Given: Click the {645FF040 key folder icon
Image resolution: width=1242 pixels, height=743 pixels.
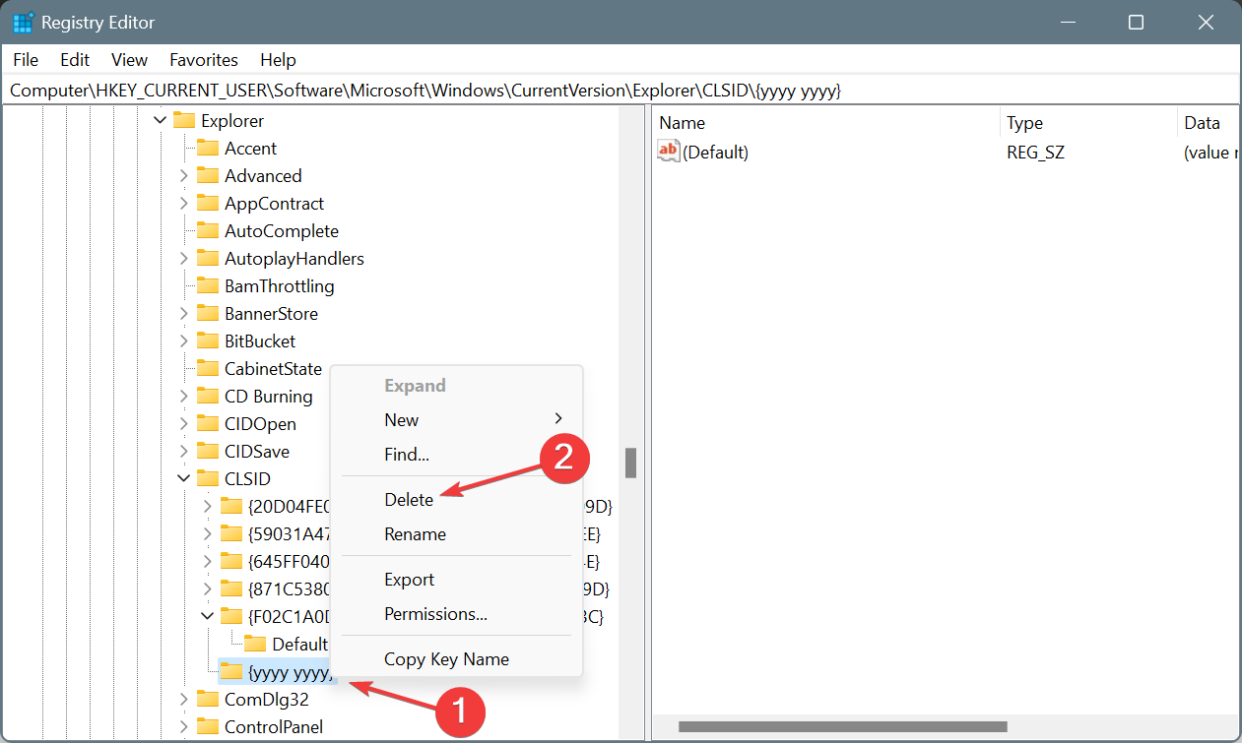Looking at the screenshot, I should click(x=230, y=562).
